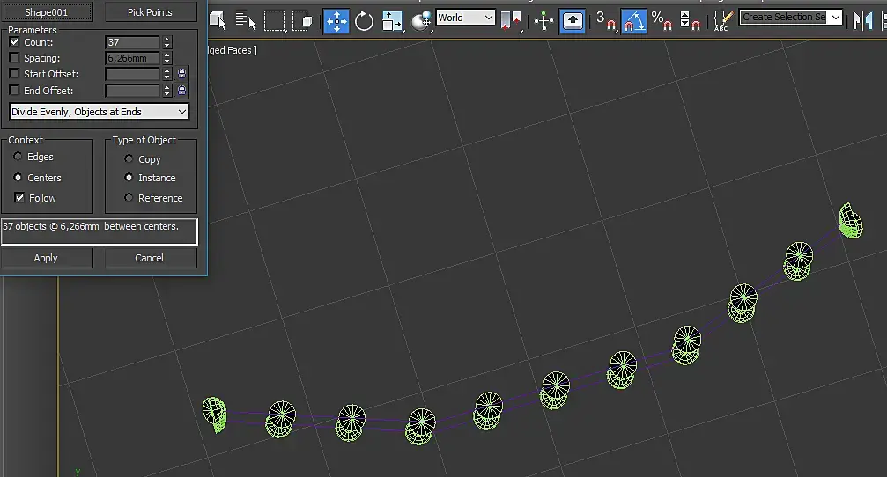Open the Edit Named Selection Sets icon

click(x=722, y=21)
